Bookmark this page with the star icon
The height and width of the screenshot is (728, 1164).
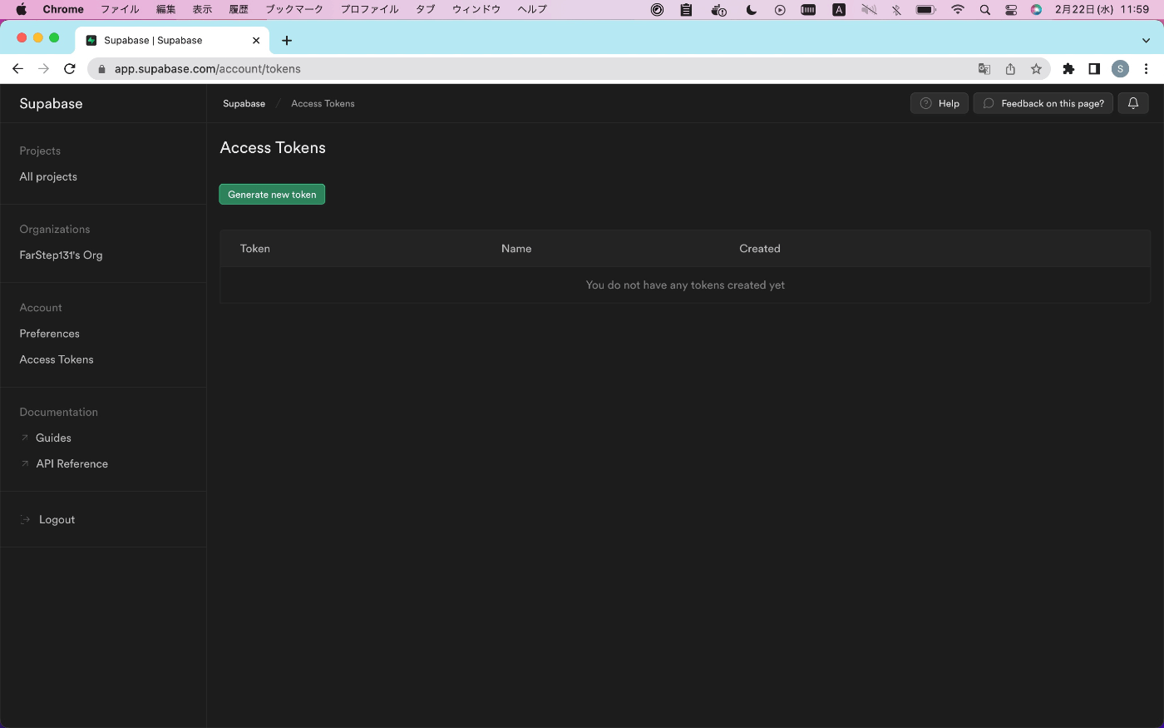(x=1036, y=69)
